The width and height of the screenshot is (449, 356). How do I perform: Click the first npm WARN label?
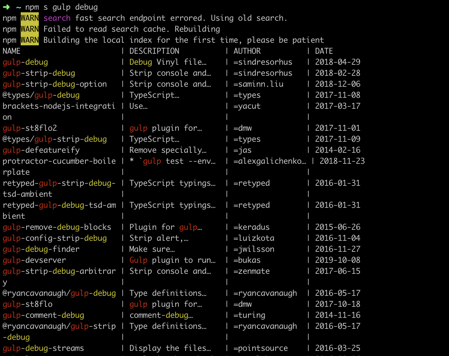coord(29,18)
